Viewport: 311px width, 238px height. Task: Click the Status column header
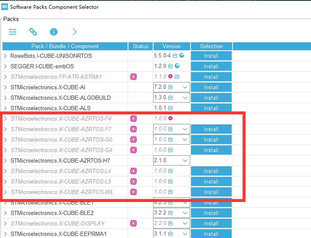point(141,46)
